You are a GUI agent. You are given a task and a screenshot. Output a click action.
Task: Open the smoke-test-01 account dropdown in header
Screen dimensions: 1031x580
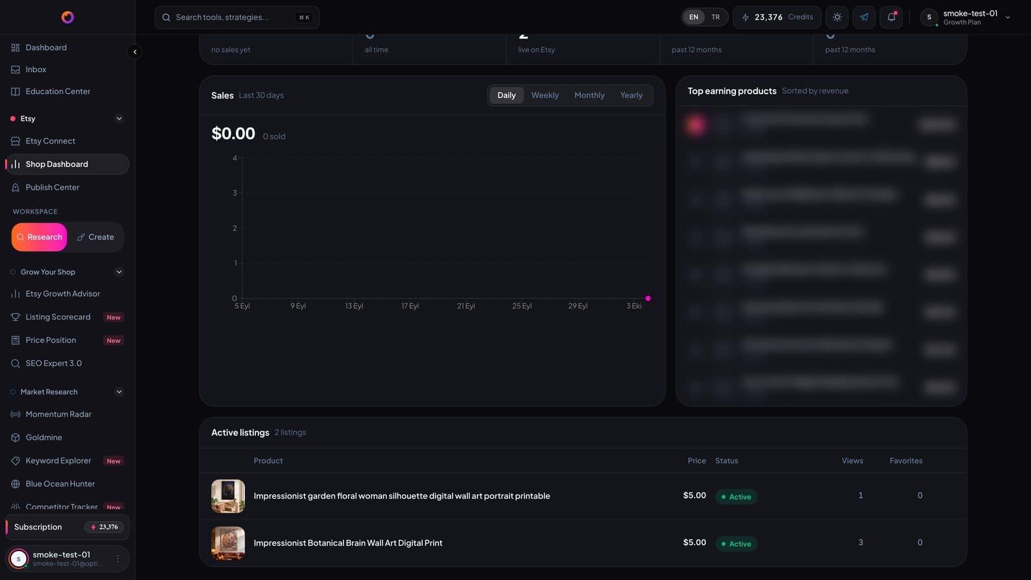[967, 17]
